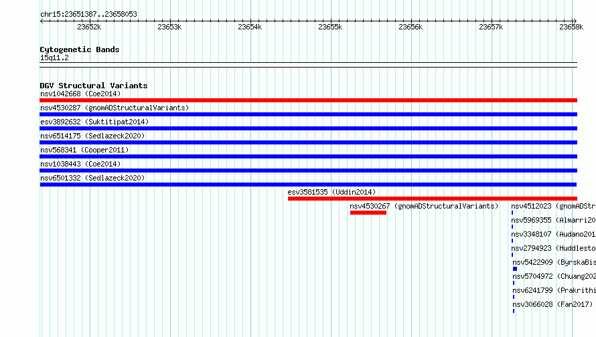Click the chr15:23651387..23658053 coordinate text
The image size is (596, 337).
tap(88, 15)
